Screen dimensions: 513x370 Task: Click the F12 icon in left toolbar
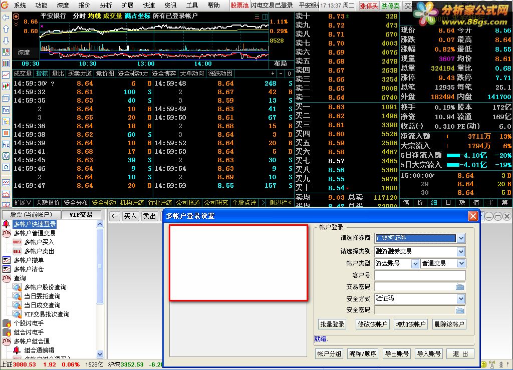pyautogui.click(x=6, y=145)
